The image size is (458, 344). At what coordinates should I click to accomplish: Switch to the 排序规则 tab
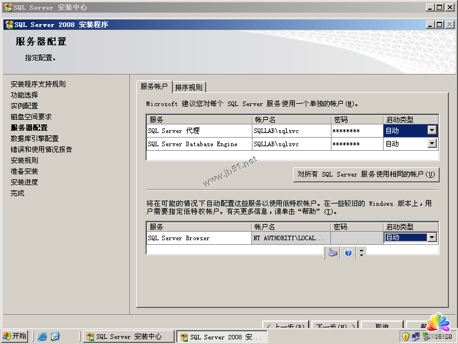point(189,88)
